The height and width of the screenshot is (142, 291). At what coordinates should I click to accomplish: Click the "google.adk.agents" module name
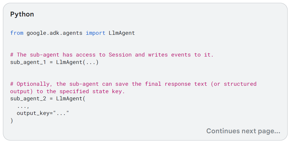pyautogui.click(x=54, y=33)
